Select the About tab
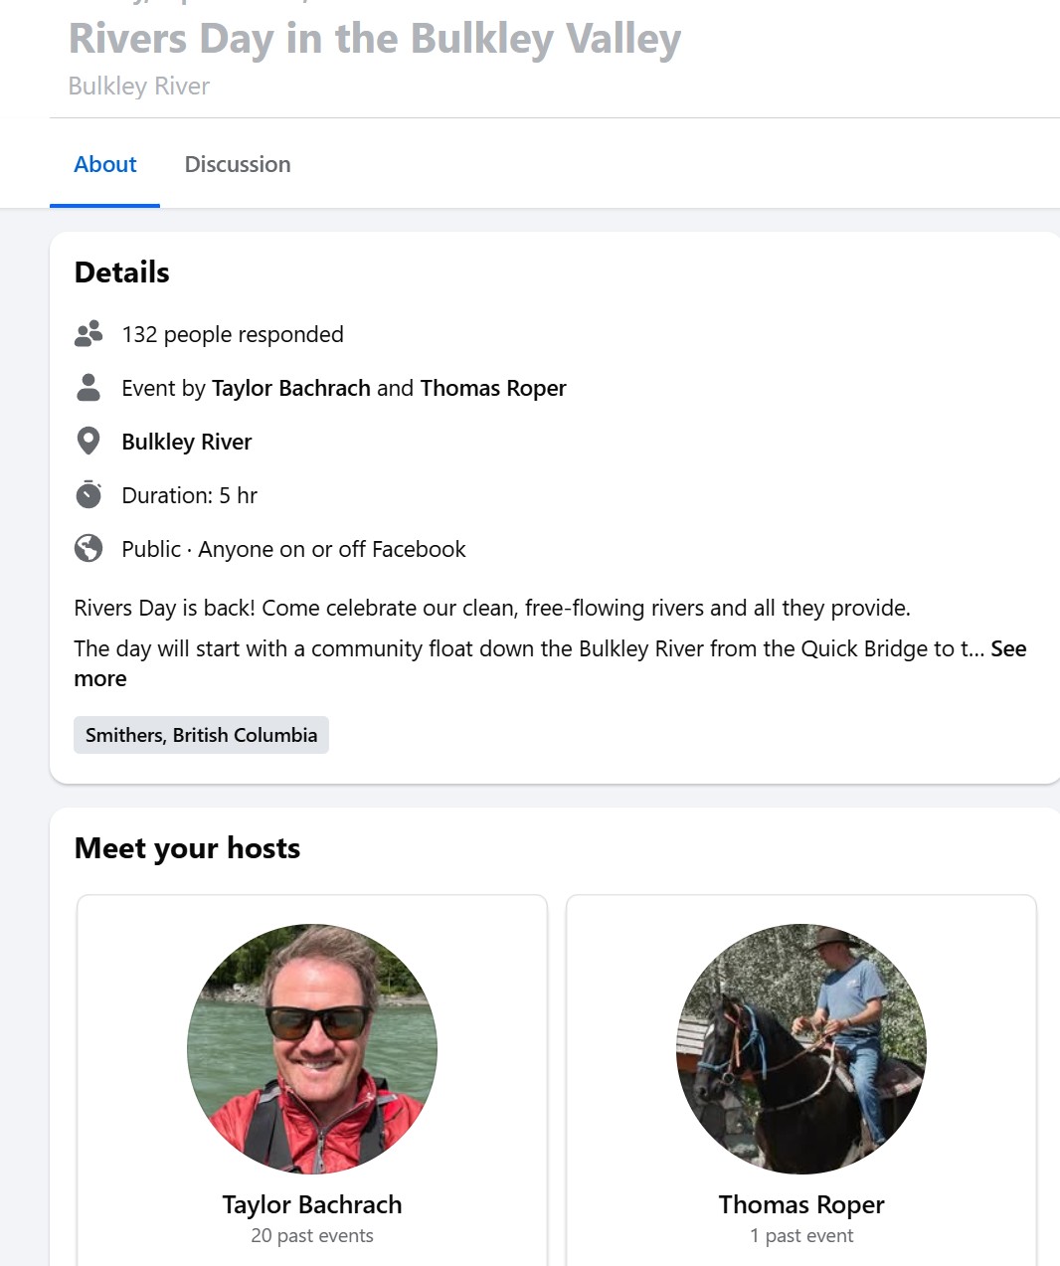This screenshot has height=1266, width=1060. pyautogui.click(x=105, y=164)
